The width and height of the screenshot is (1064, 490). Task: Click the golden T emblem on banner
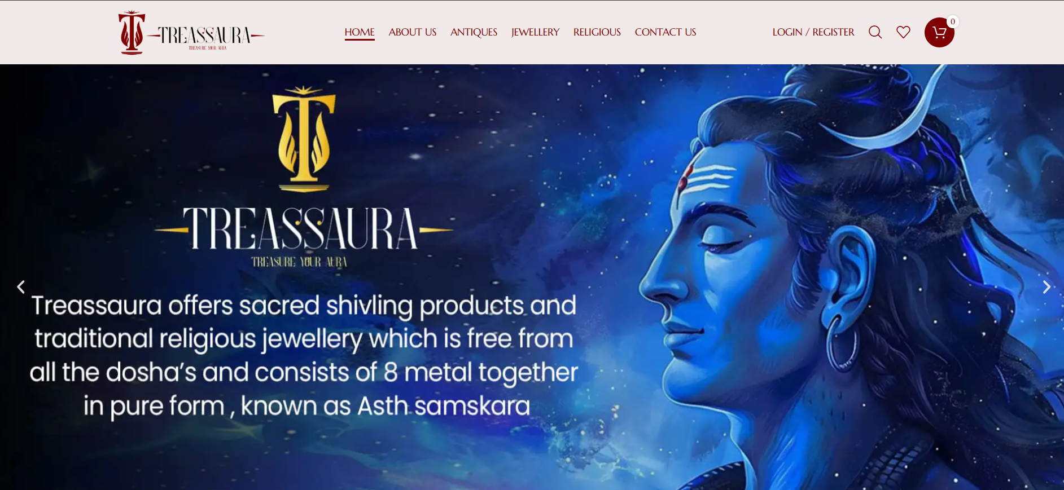point(304,139)
